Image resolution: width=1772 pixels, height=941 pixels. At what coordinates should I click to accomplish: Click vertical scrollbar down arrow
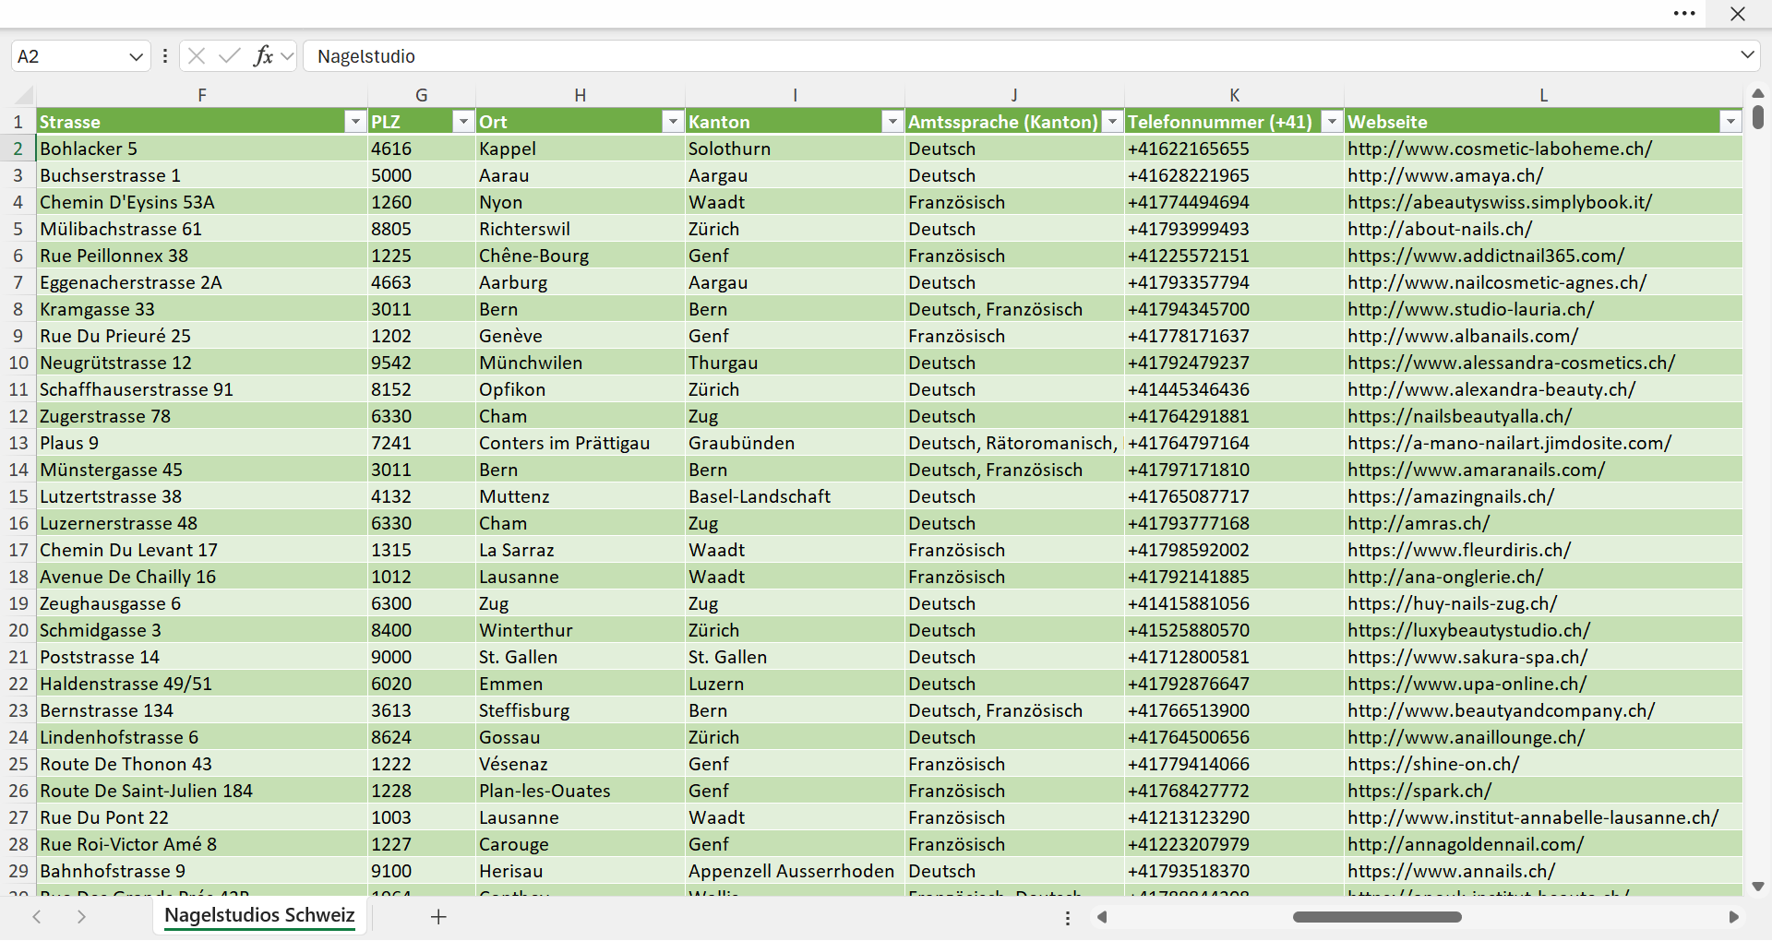click(1758, 887)
